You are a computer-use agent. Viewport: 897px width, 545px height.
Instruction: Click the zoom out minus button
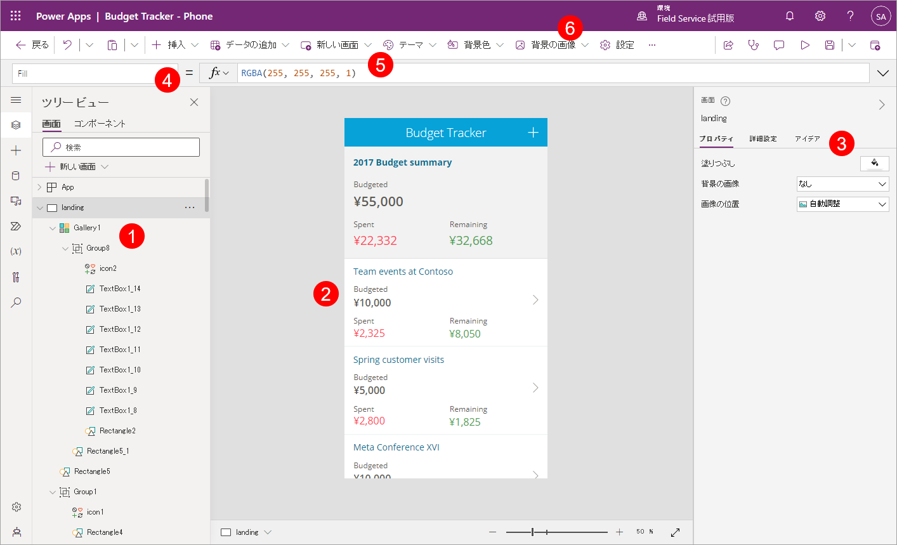tap(493, 532)
